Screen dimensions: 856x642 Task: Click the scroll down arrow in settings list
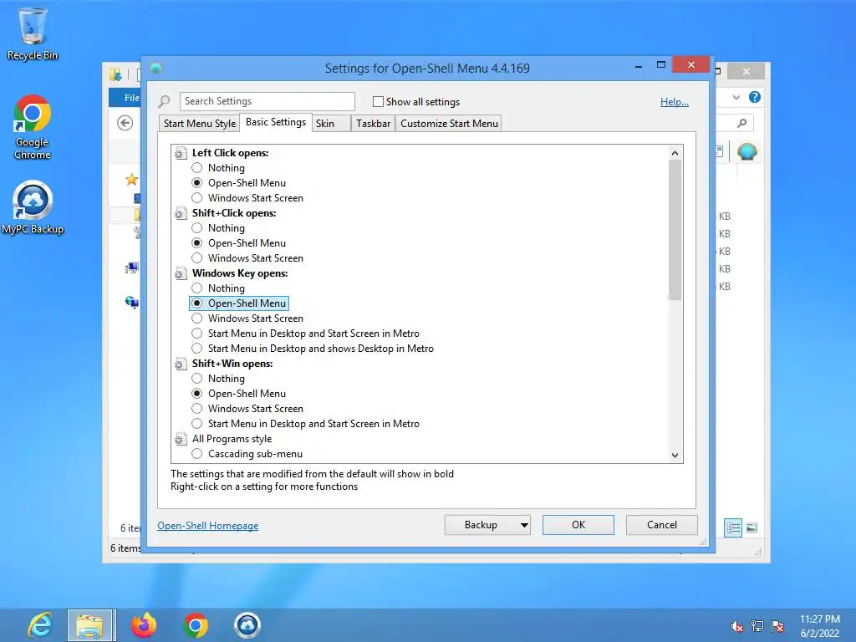(x=675, y=456)
